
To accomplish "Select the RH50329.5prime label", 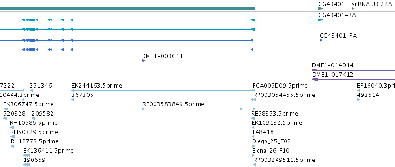I will tap(34, 132).
